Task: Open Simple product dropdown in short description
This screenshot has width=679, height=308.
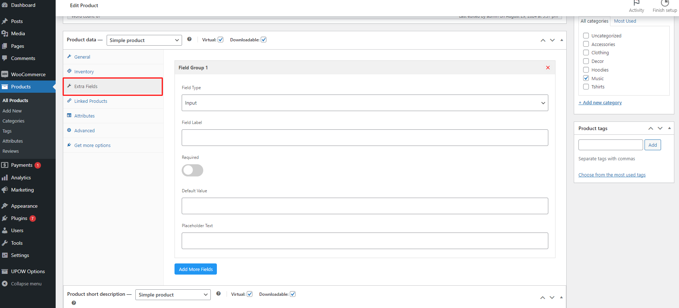Action: (173, 295)
